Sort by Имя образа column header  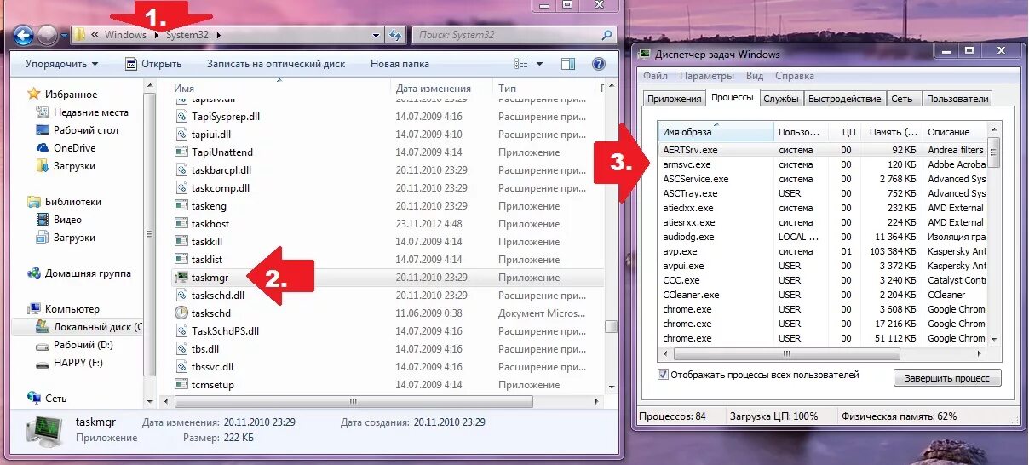tap(716, 132)
